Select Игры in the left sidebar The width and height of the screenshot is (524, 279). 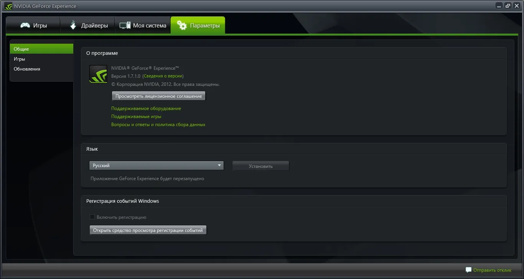(20, 59)
